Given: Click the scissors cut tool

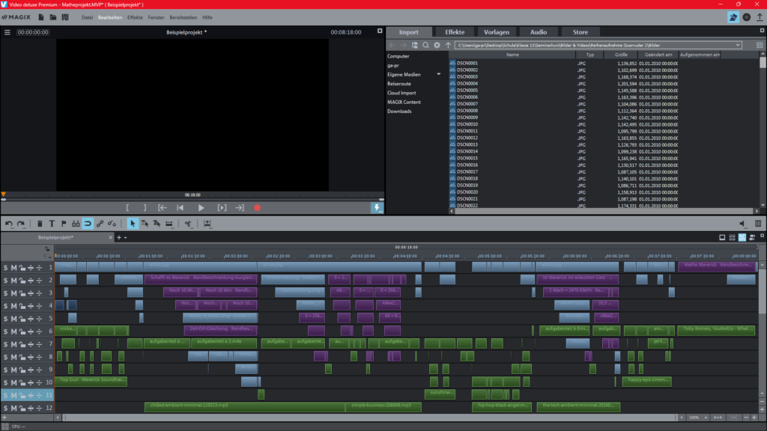Looking at the screenshot, I should click(188, 223).
